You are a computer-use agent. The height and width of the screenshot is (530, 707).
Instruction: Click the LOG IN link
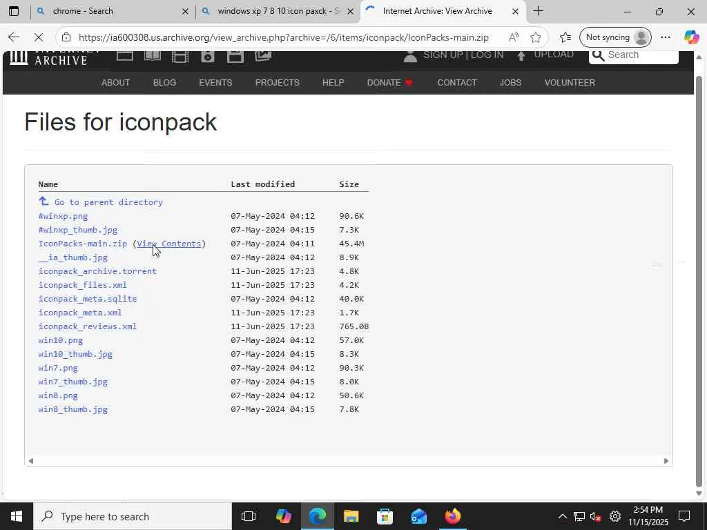pyautogui.click(x=487, y=55)
